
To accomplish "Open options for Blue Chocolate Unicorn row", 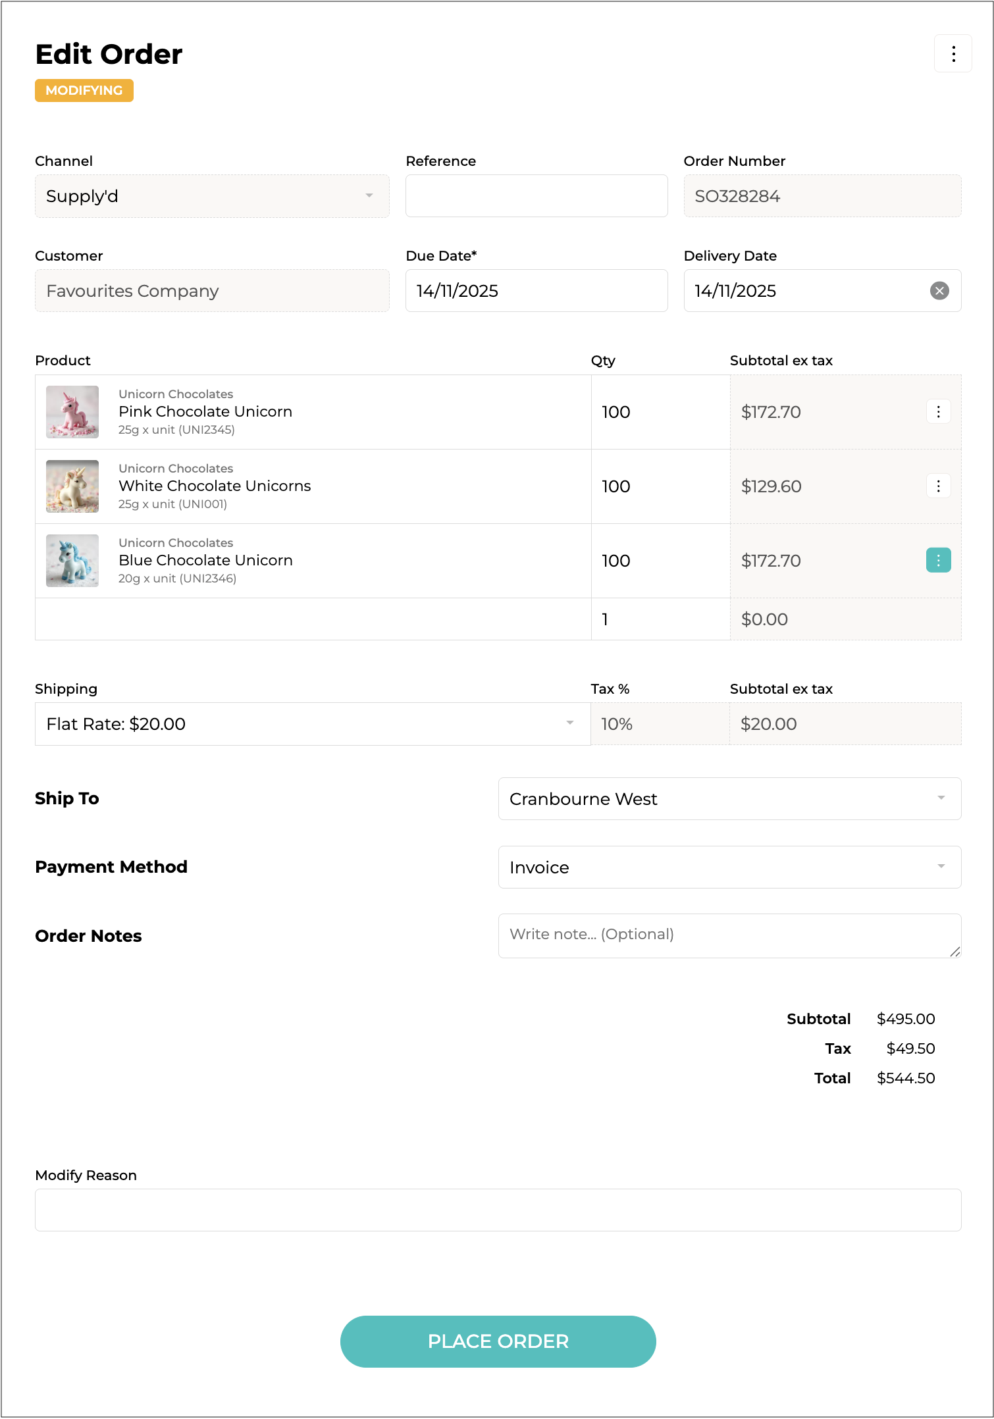I will pos(938,561).
